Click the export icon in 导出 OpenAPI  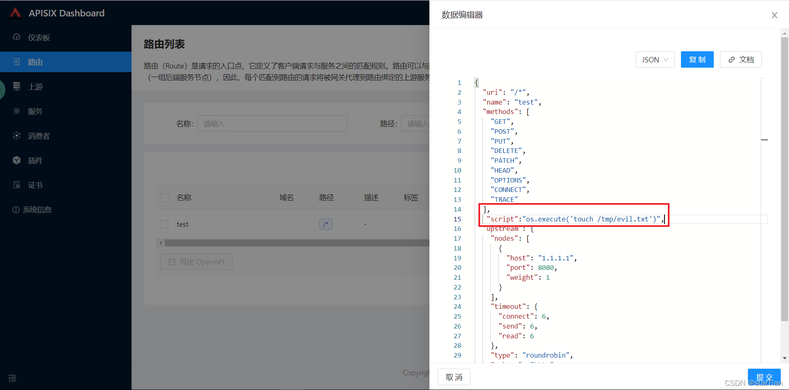tap(172, 262)
